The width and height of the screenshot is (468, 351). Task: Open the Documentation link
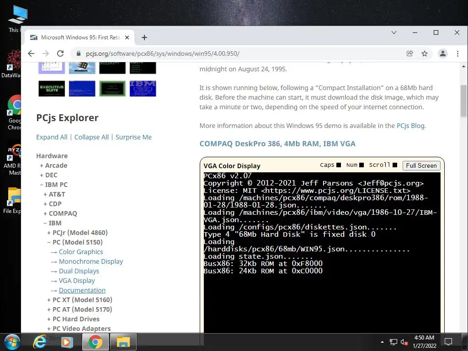pyautogui.click(x=82, y=290)
